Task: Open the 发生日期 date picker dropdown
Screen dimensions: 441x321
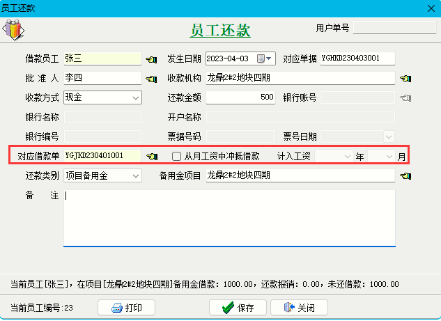Action: 268,58
